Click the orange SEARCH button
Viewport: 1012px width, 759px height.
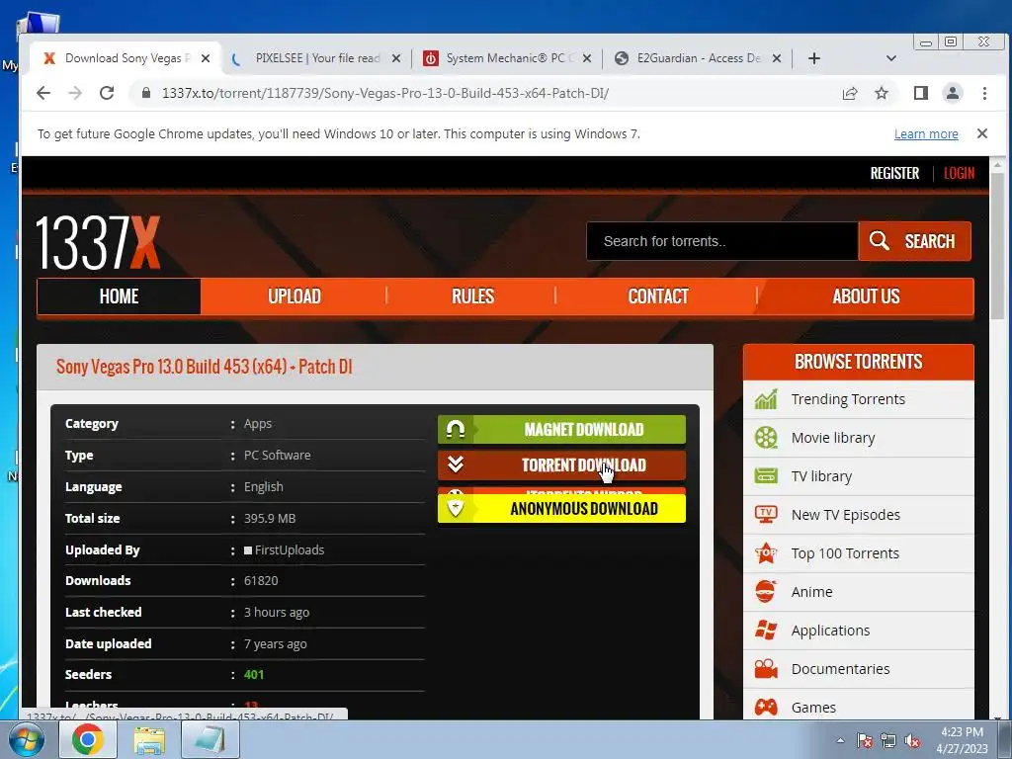(914, 241)
